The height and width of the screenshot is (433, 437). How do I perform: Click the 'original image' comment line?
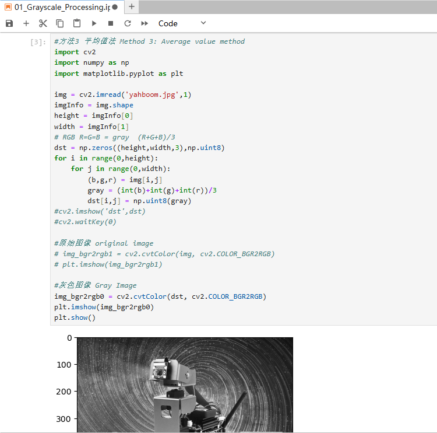click(x=104, y=243)
